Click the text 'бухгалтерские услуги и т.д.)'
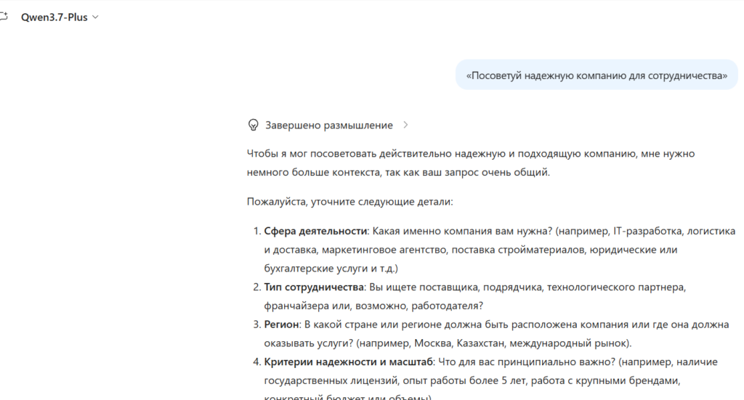 [331, 269]
